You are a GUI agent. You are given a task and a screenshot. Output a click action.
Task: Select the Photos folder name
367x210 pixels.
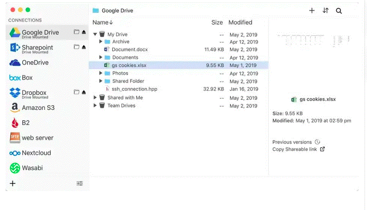[x=120, y=73]
